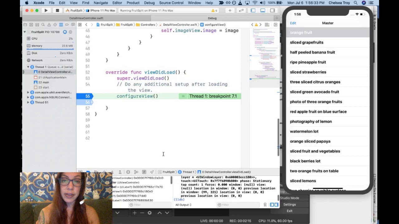Open environment overrides button
This screenshot has height=224, width=399.
coord(144,172)
